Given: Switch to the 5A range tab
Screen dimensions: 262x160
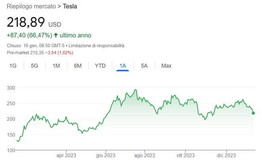Looking at the screenshot, I should pyautogui.click(x=144, y=66).
